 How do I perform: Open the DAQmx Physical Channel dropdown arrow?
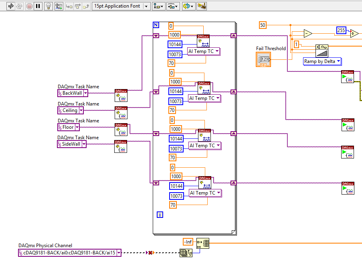(x=119, y=253)
